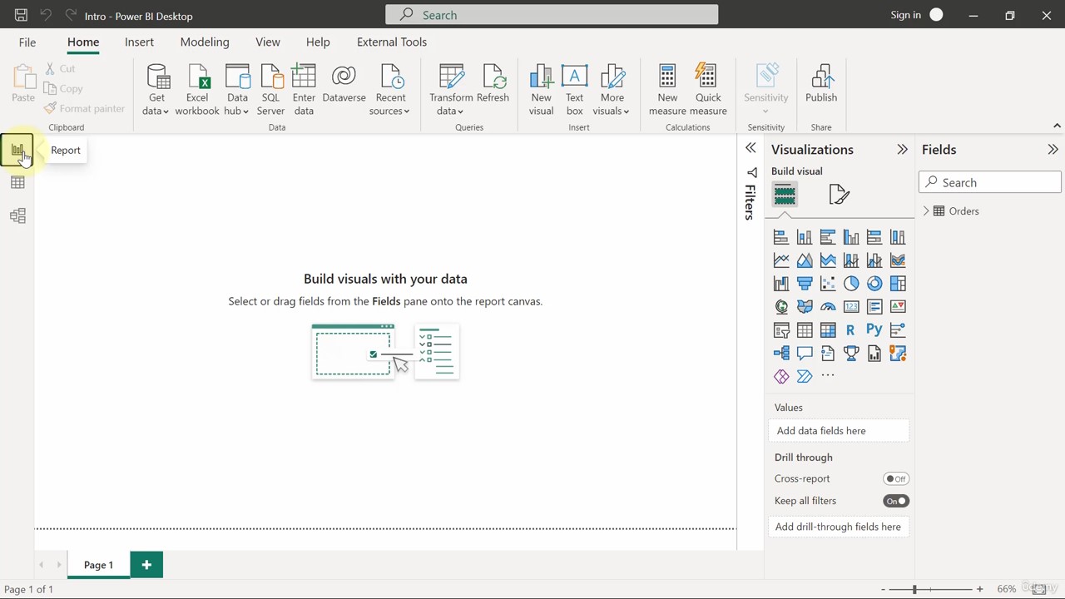Select the card visual showing 123

coord(851,307)
